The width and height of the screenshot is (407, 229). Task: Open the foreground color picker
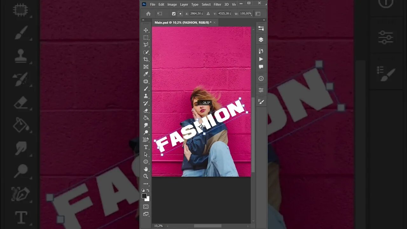(x=144, y=196)
